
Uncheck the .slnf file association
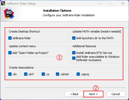tap(26, 74)
